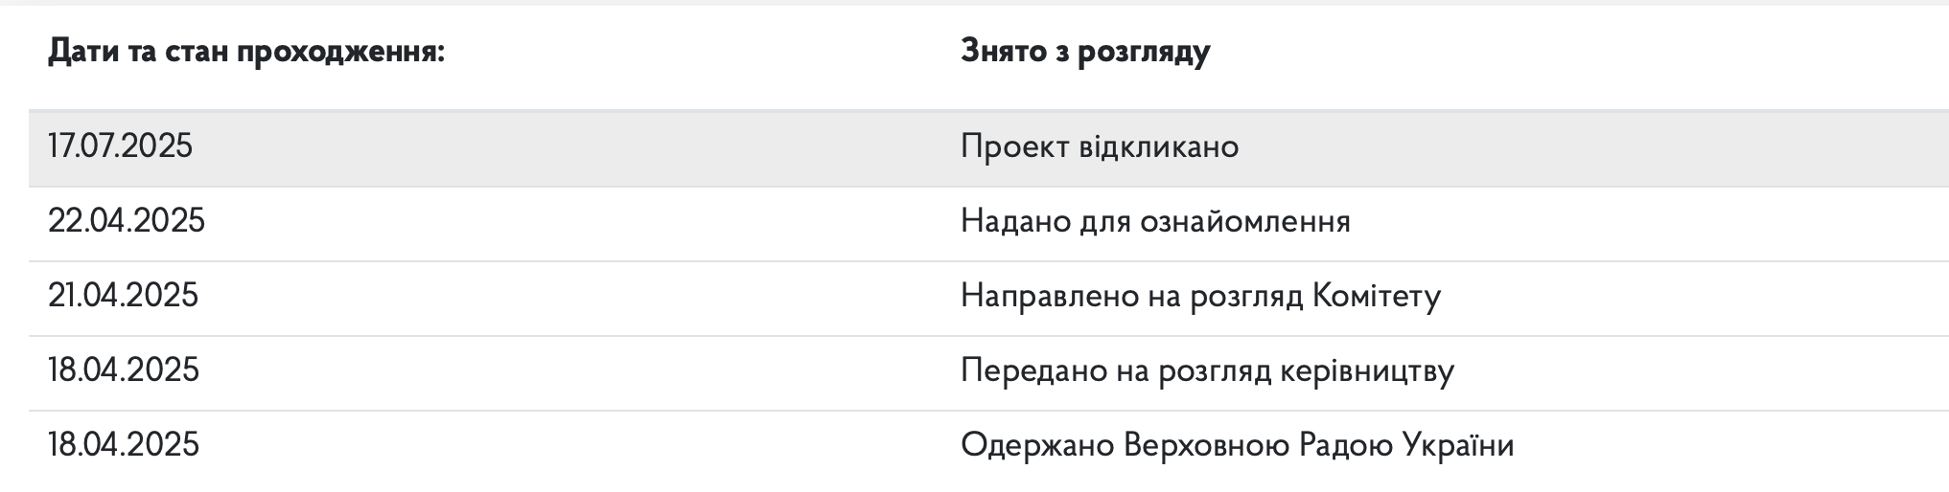The width and height of the screenshot is (1949, 492).
Task: Select the date 22.04.2025
Action: 127,221
